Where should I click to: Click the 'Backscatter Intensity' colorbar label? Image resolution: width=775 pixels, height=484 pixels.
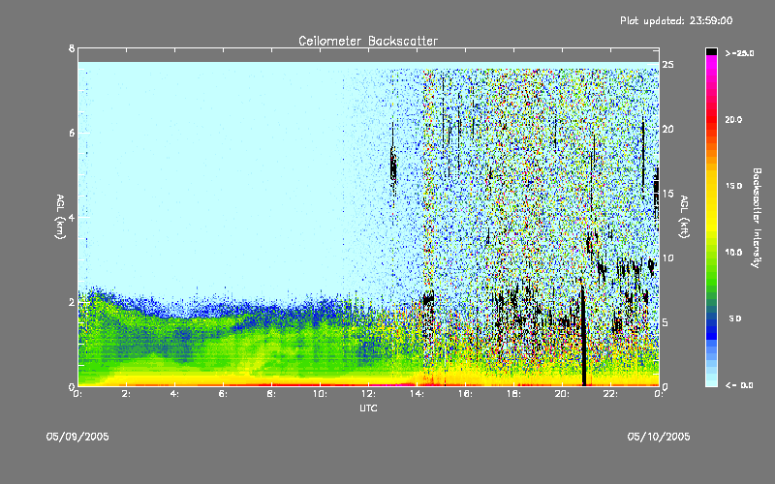(757, 218)
